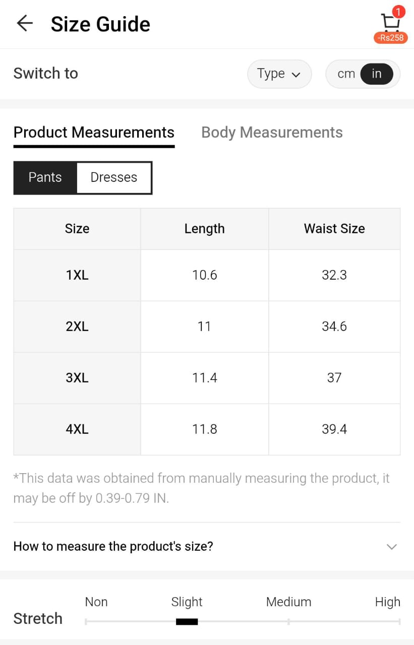Image resolution: width=414 pixels, height=645 pixels.
Task: Expand "How to measure the product's size?"
Action: 113,546
